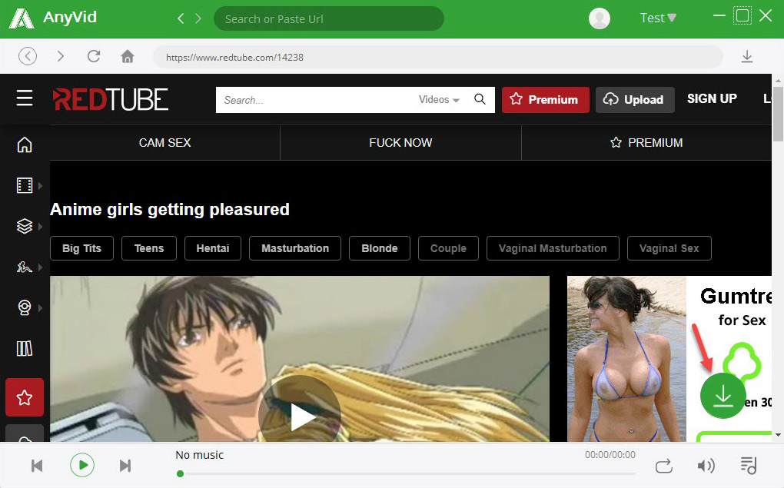This screenshot has height=488, width=784.
Task: Select the Vaginal Masturbation tag
Action: coord(553,248)
